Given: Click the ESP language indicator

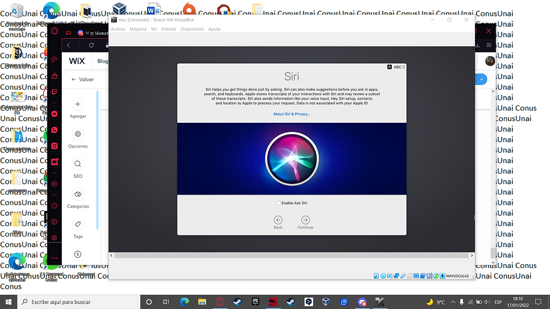Looking at the screenshot, I should [x=498, y=302].
